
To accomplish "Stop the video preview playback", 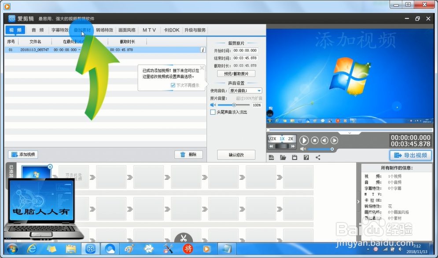I will (x=315, y=140).
